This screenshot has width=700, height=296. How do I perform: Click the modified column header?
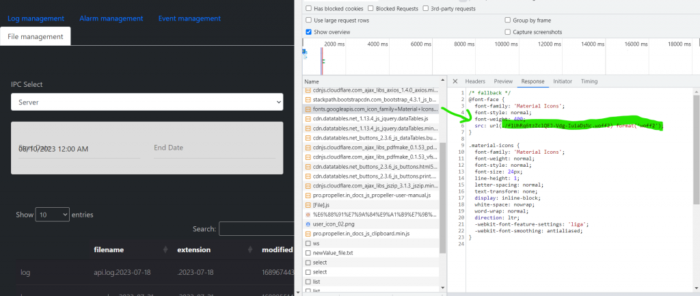point(278,250)
